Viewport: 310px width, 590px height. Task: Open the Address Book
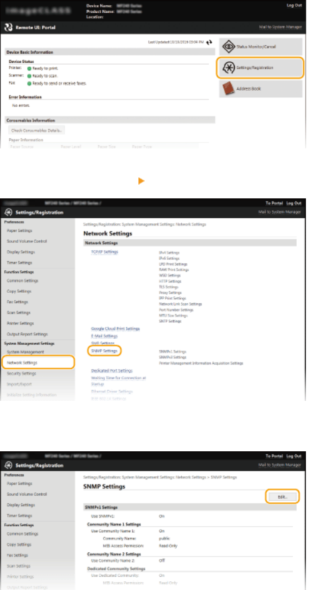[261, 89]
